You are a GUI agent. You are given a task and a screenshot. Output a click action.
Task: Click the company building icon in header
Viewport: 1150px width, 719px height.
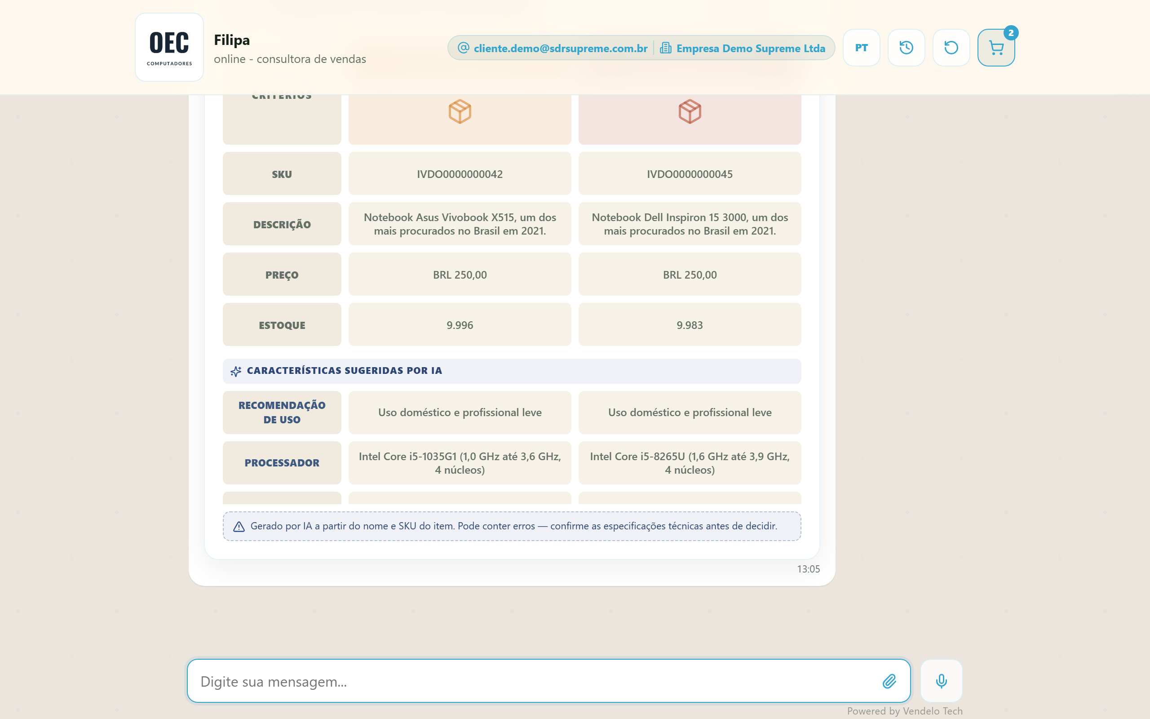point(665,48)
